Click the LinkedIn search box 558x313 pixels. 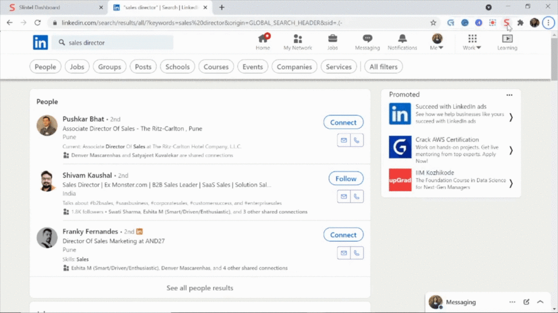(112, 42)
